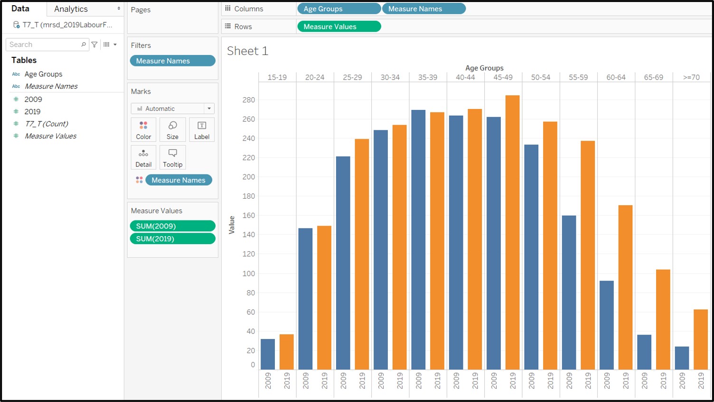714x402 pixels.
Task: Switch to the Analytics tab
Action: click(x=70, y=9)
